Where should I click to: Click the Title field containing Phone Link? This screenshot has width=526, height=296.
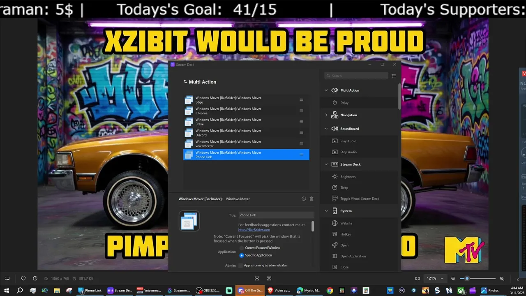276,215
